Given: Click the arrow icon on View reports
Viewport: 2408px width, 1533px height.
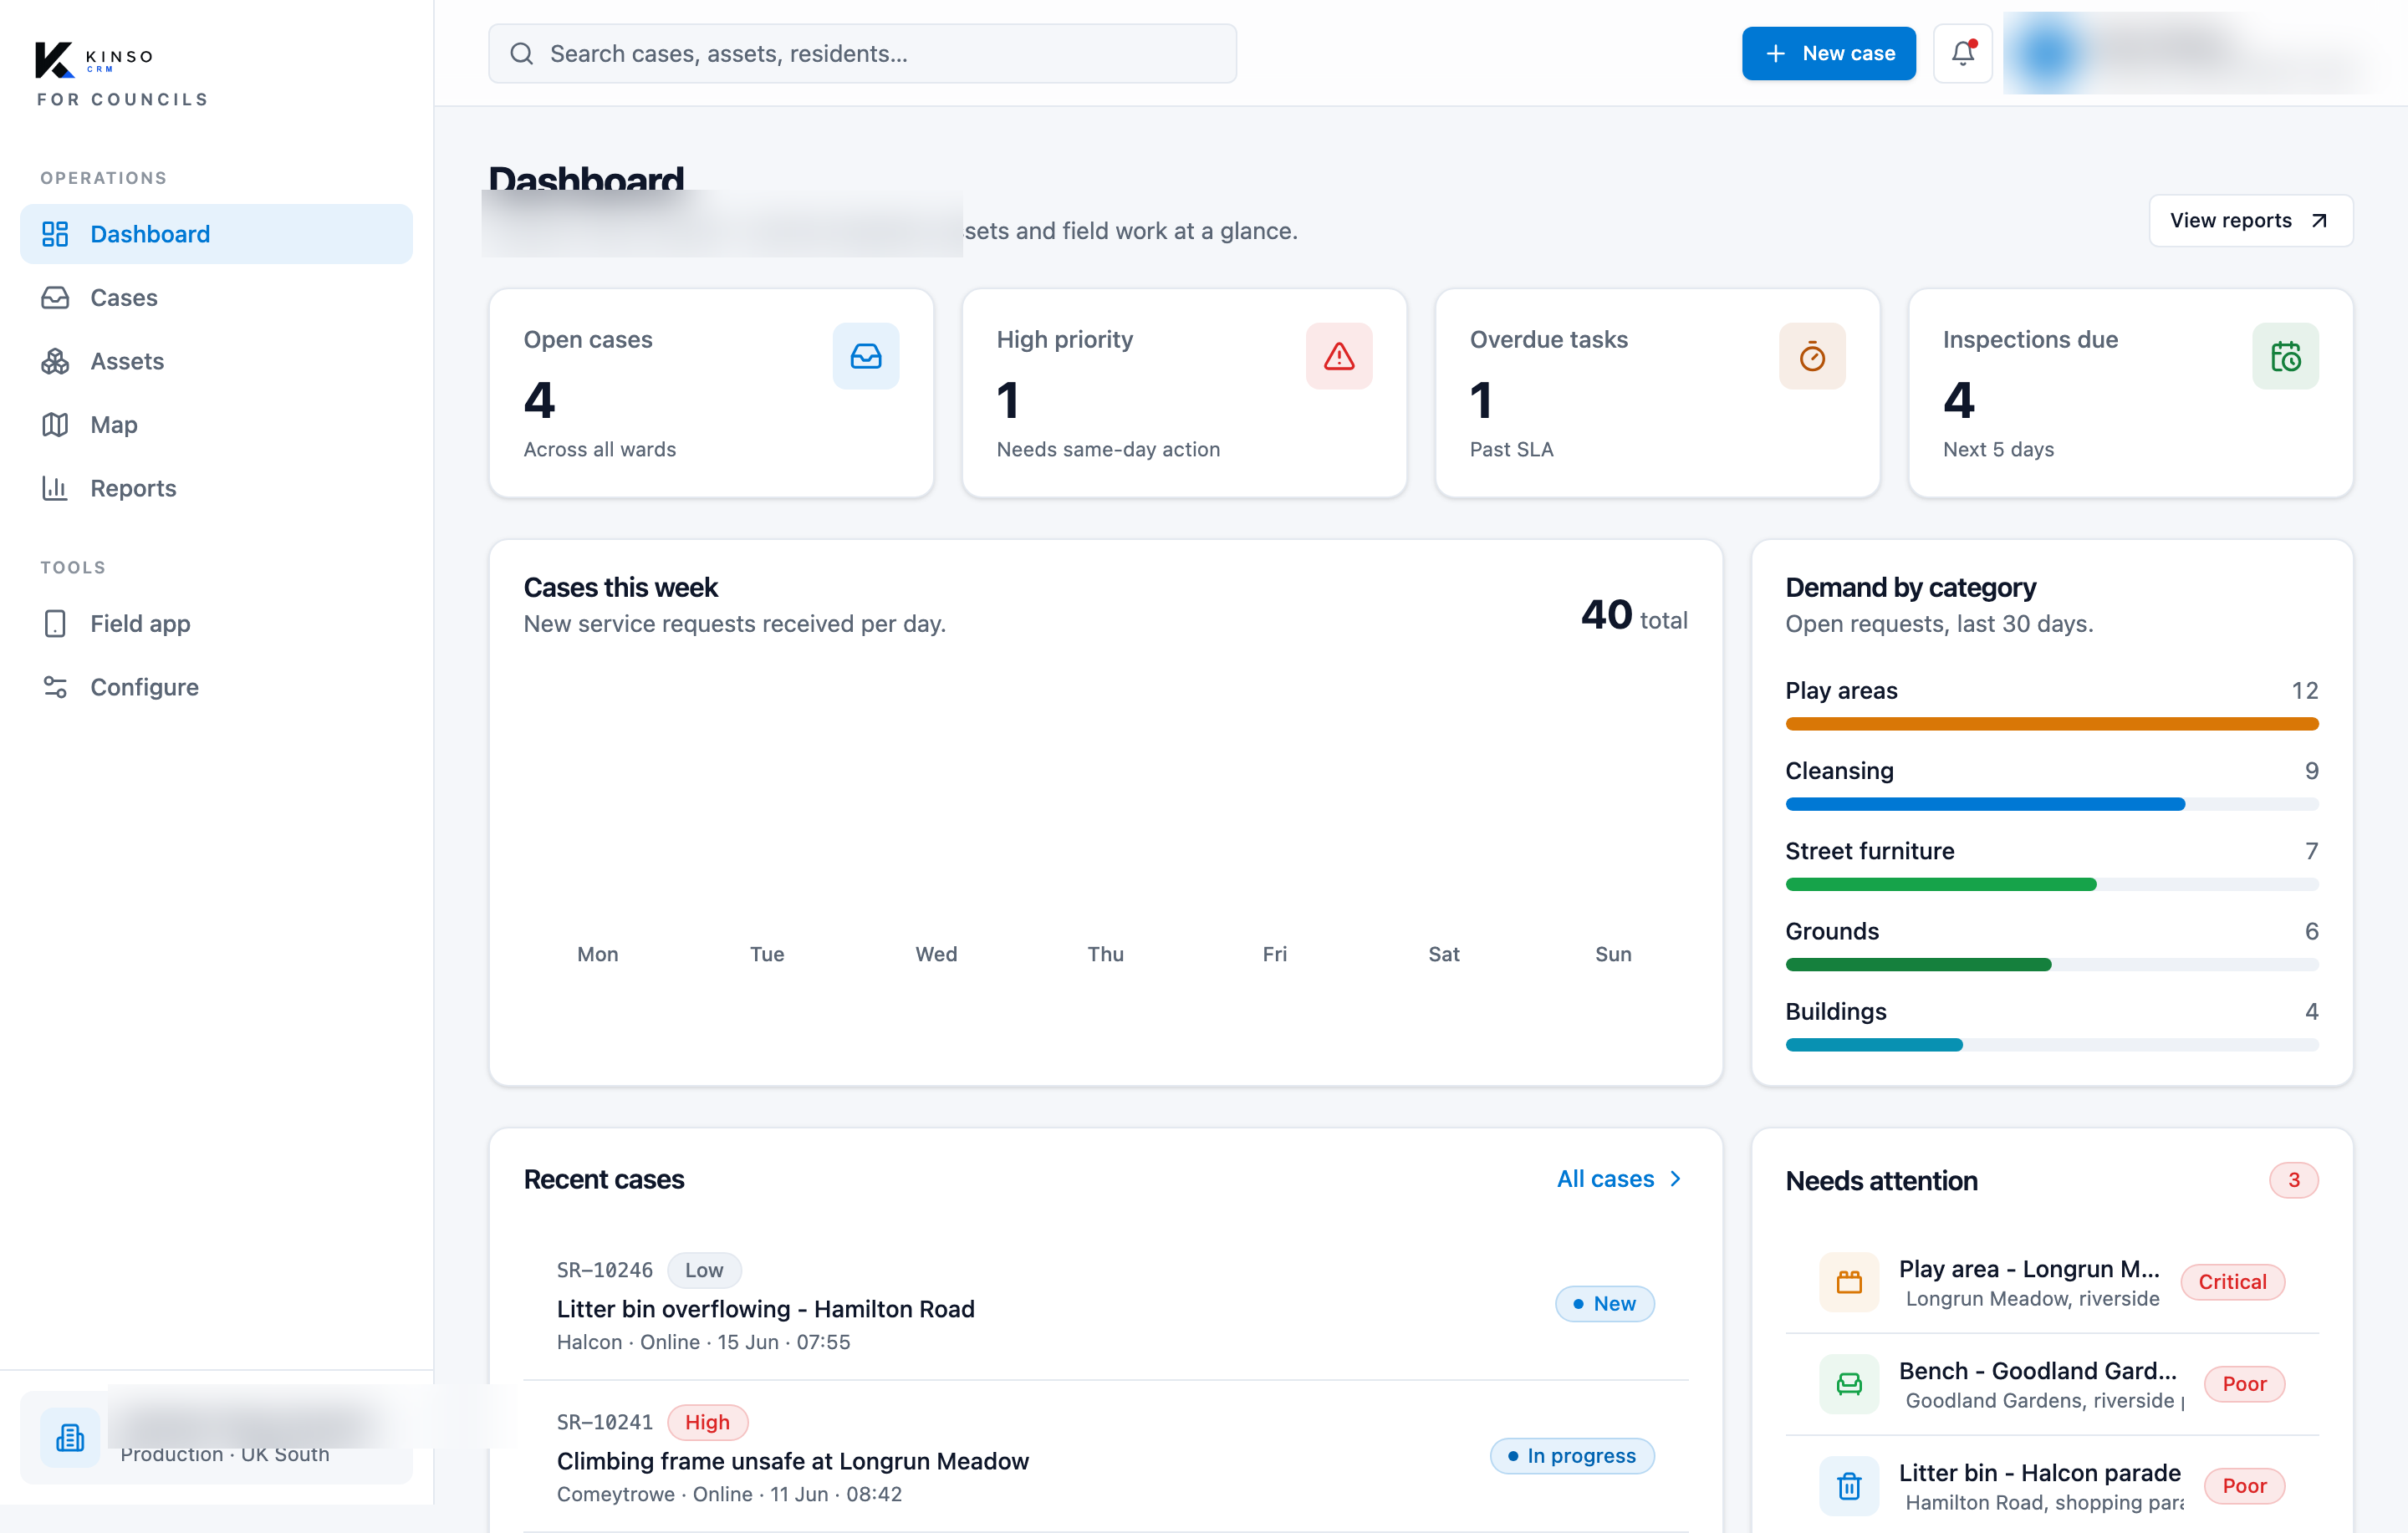Looking at the screenshot, I should [2319, 221].
